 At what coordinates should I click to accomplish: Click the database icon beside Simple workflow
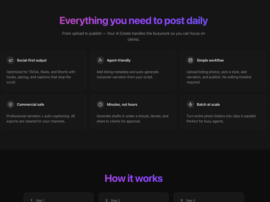tap(190, 60)
